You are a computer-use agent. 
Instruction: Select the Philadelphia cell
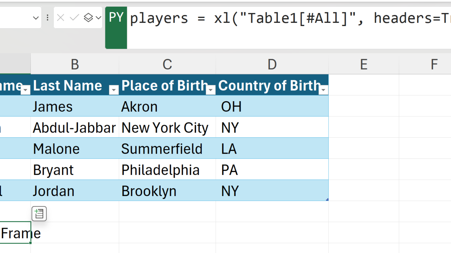[167, 170]
